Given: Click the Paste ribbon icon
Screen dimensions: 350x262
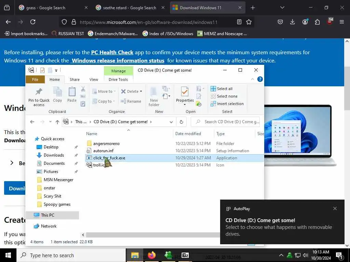Looking at the screenshot, I should (x=72, y=92).
